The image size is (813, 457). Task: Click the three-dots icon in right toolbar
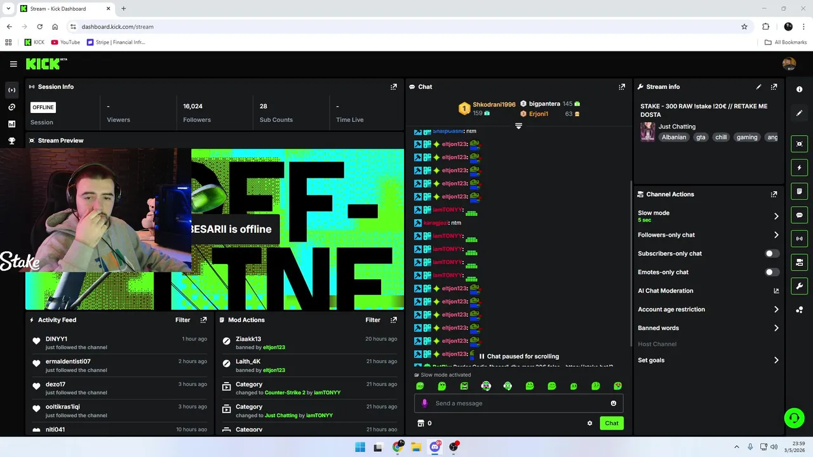[x=800, y=310]
